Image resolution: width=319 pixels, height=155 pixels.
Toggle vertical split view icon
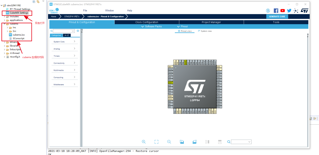pyautogui.click(x=207, y=142)
